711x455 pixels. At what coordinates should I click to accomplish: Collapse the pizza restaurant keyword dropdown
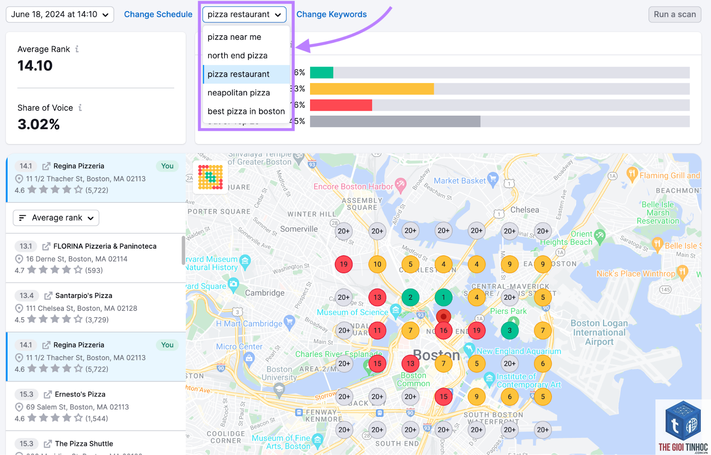tap(244, 14)
